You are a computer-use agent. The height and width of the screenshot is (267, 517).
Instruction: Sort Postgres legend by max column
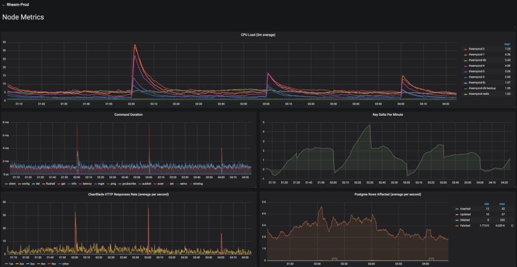[x=502, y=203]
